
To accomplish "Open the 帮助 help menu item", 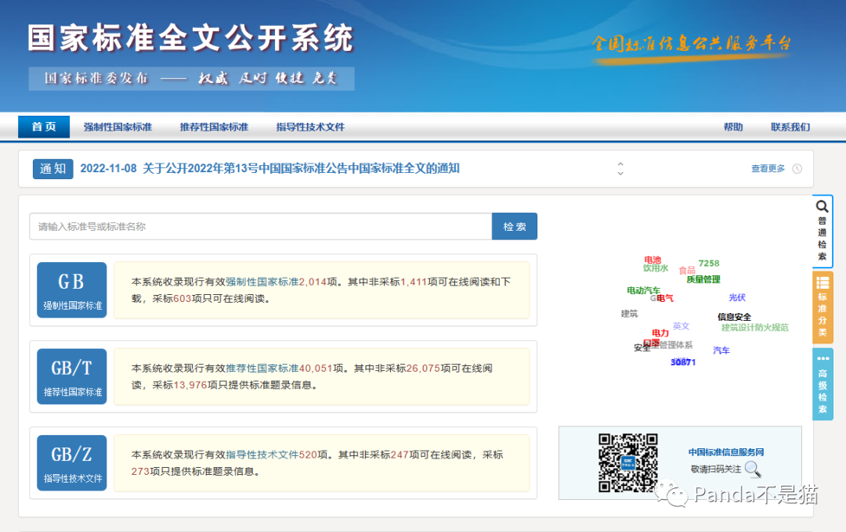I will pyautogui.click(x=733, y=128).
